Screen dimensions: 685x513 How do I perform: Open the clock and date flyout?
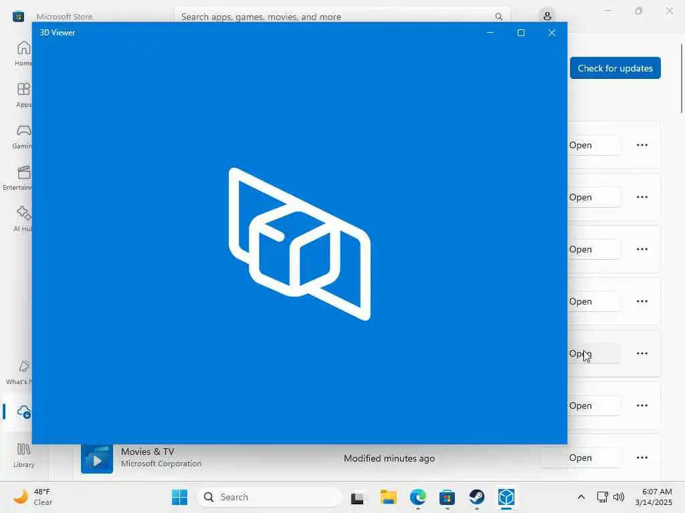click(x=654, y=497)
